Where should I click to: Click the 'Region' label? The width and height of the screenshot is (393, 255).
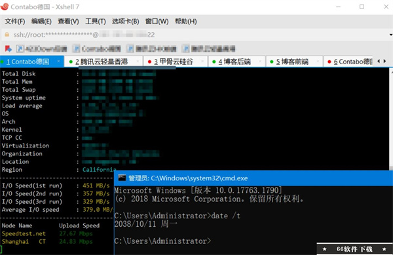pyautogui.click(x=12, y=170)
